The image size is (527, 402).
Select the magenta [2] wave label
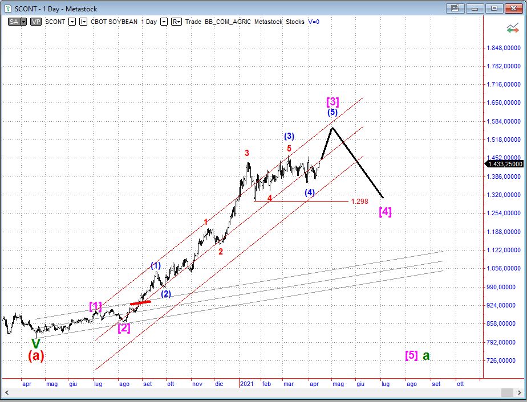click(124, 327)
